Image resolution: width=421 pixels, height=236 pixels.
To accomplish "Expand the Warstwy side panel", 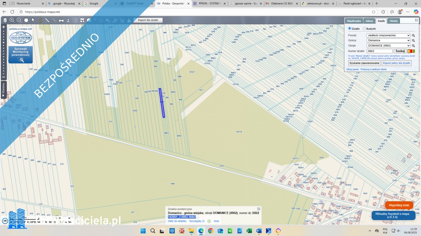I will tap(3, 89).
